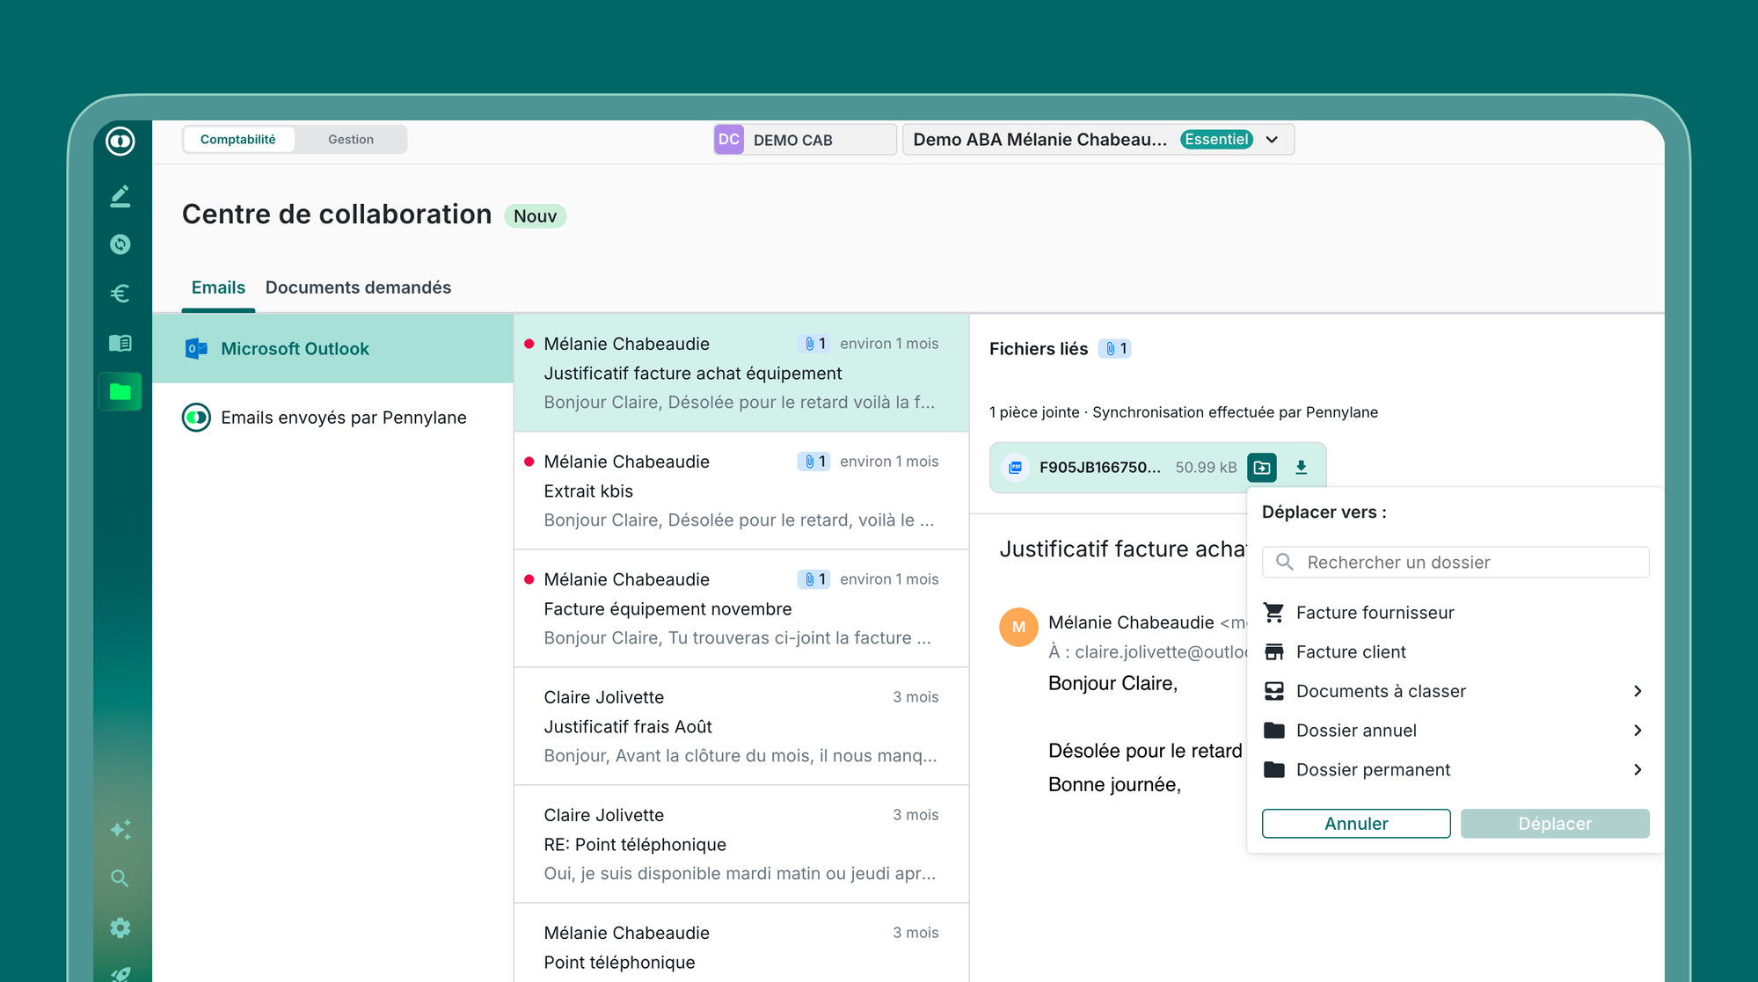Click the Déplacer button
Viewport: 1758px width, 982px height.
(x=1554, y=824)
